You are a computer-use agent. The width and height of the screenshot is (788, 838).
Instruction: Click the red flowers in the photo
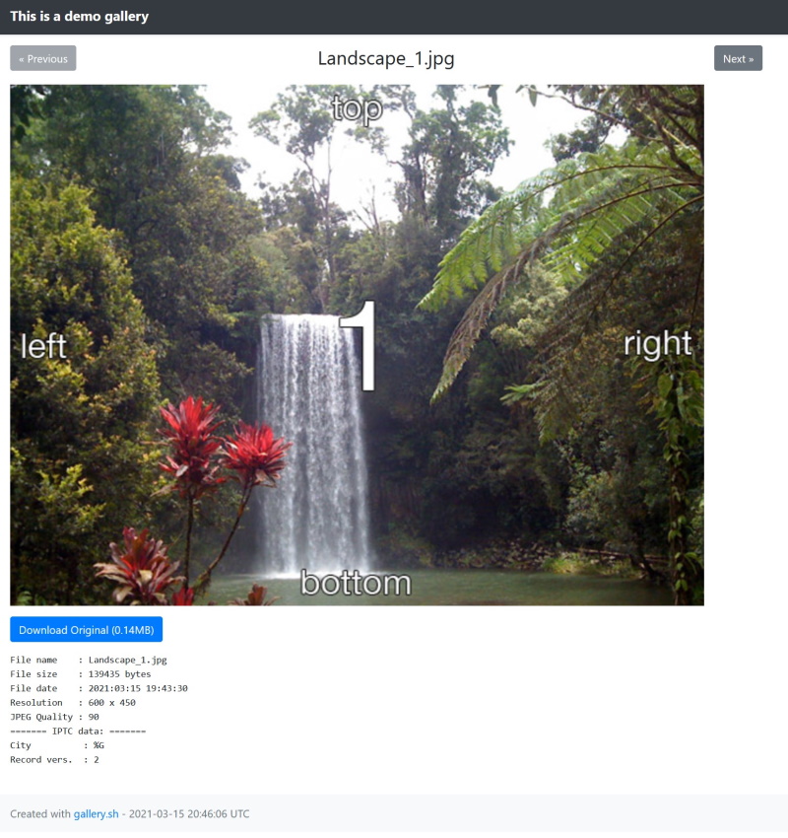222,447
